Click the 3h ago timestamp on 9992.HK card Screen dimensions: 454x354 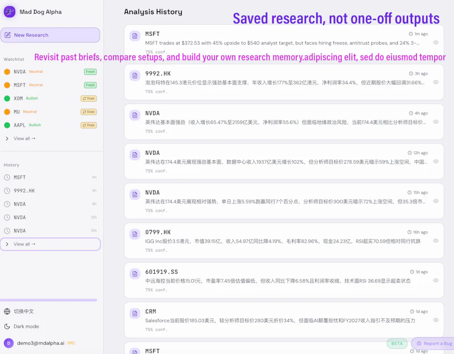pos(418,74)
